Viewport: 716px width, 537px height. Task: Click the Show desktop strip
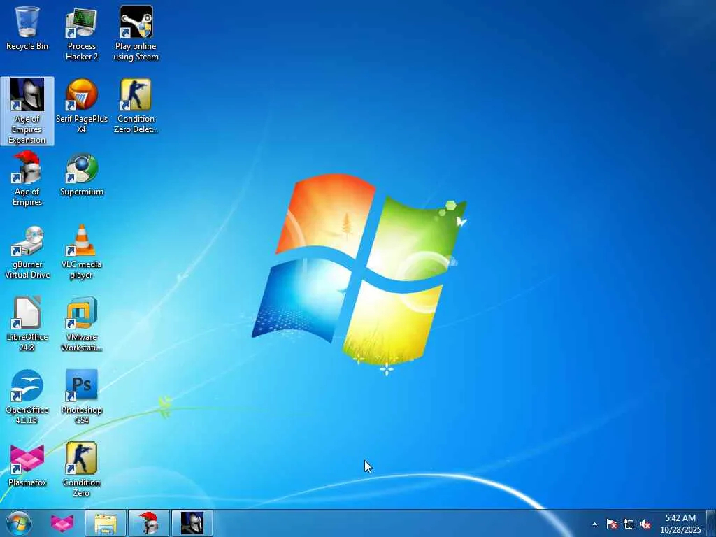[711, 523]
